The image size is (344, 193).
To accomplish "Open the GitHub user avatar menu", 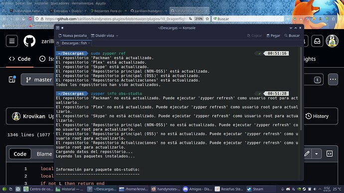I will pyautogui.click(x=332, y=41).
